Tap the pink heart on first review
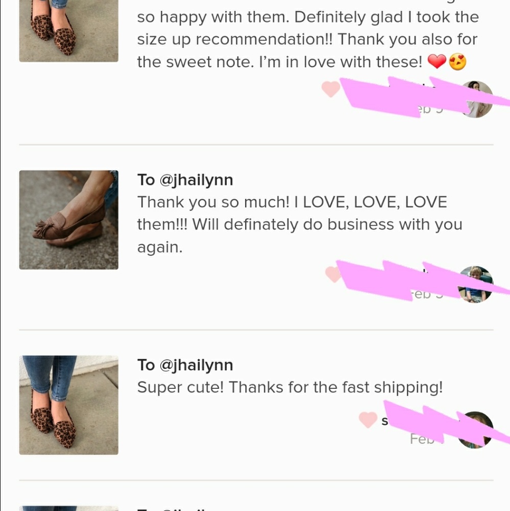510x511 pixels. click(x=331, y=89)
